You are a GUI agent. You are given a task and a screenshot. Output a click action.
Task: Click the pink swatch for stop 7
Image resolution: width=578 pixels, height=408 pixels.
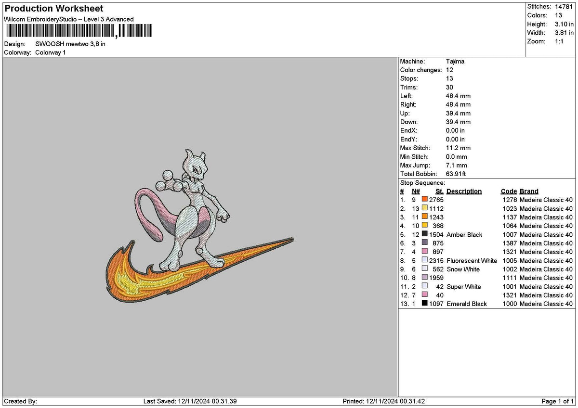point(424,251)
